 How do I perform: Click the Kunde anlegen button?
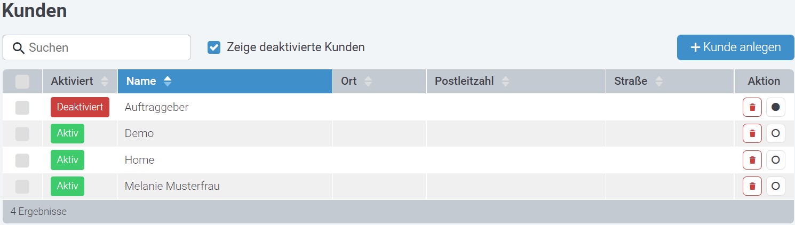pyautogui.click(x=736, y=47)
